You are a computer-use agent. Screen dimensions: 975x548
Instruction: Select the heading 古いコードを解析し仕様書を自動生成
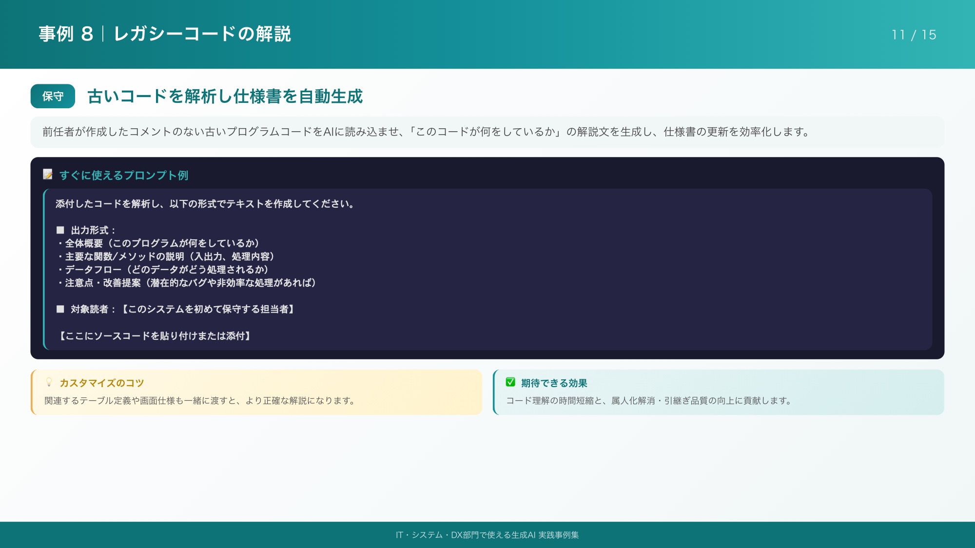(x=225, y=96)
